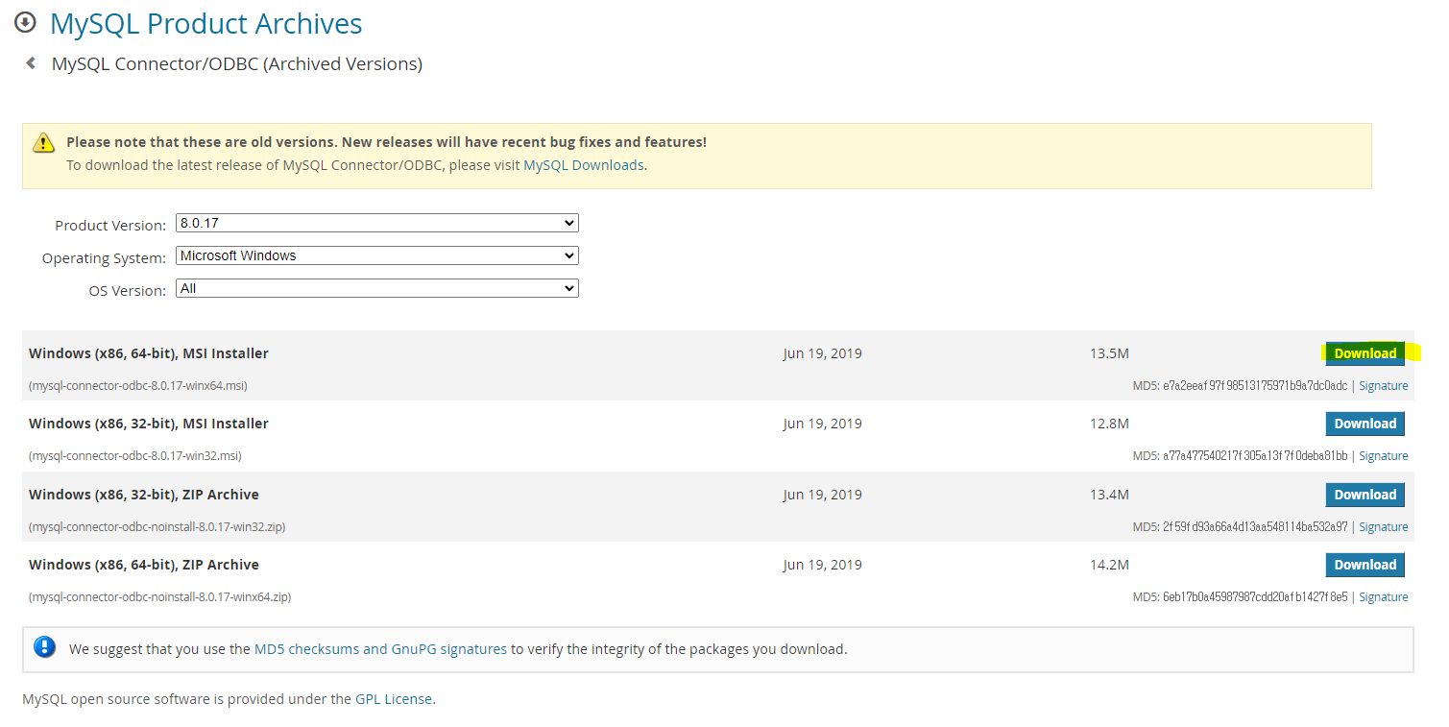Screen dimensions: 1449x727
Task: Click the MySQL Product Archives heading
Action: pos(206,23)
